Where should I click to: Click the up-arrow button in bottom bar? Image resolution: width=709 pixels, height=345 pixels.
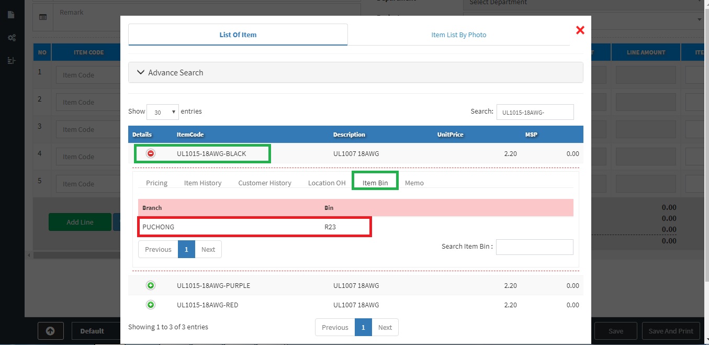[x=51, y=331]
